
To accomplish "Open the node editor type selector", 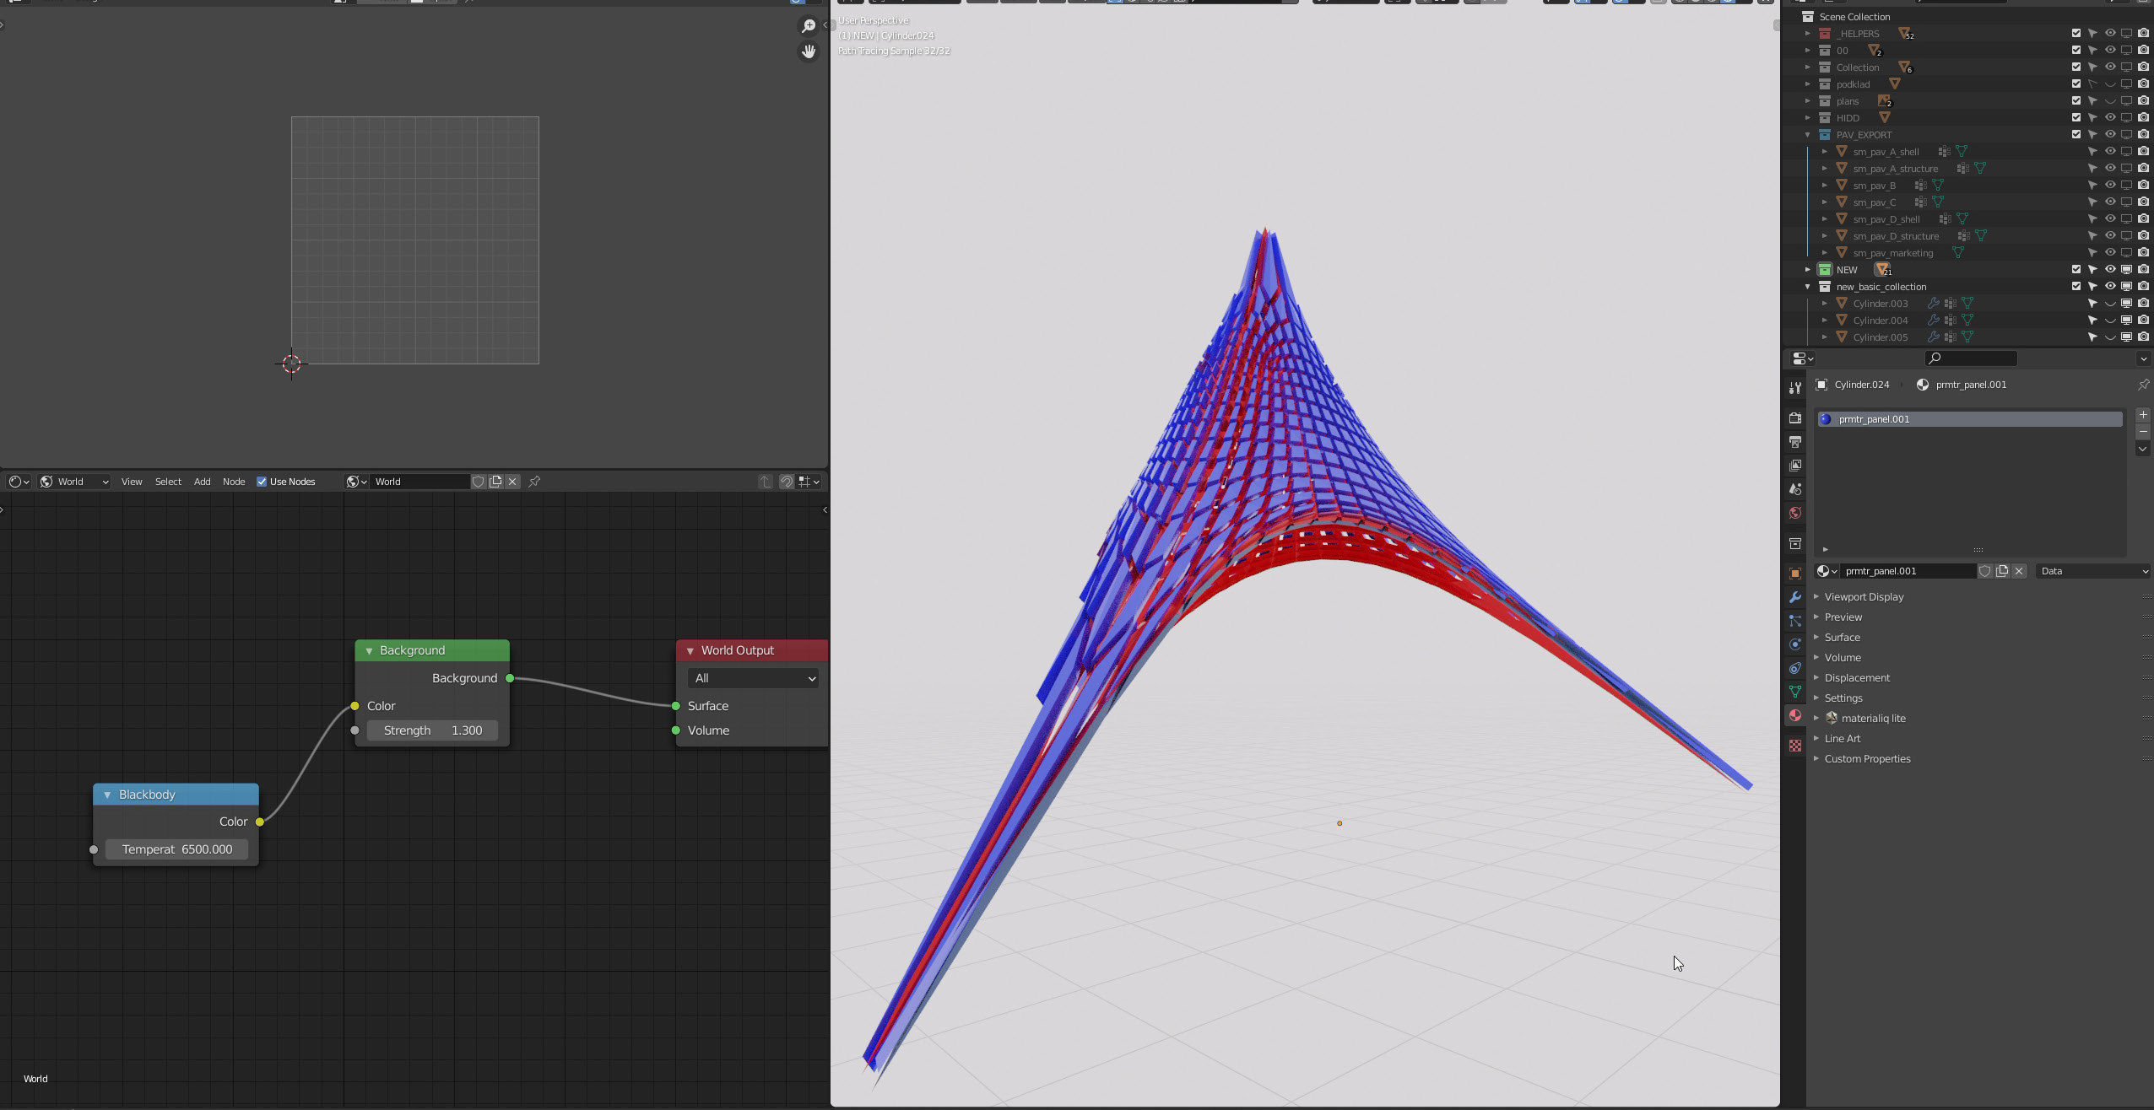I will point(19,482).
